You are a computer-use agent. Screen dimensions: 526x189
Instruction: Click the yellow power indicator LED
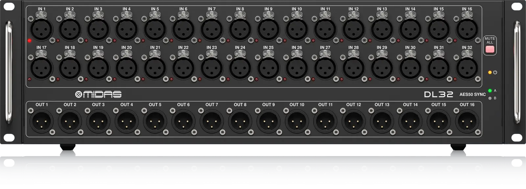tap(490, 72)
